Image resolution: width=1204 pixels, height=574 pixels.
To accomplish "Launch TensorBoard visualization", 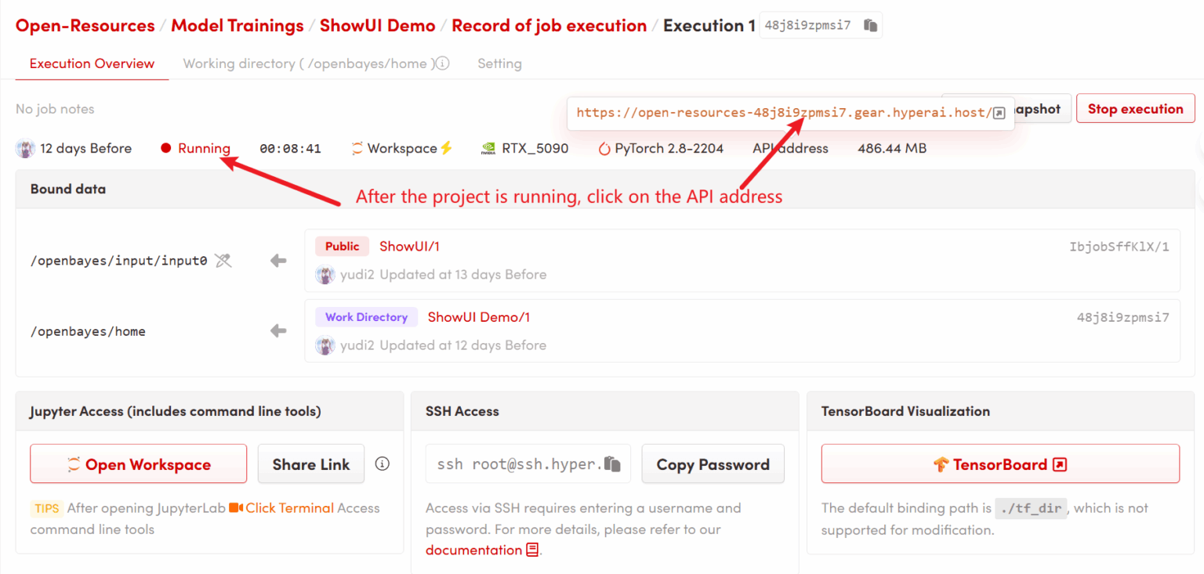I will coord(999,464).
